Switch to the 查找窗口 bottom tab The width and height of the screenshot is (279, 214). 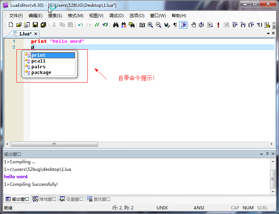click(x=99, y=199)
